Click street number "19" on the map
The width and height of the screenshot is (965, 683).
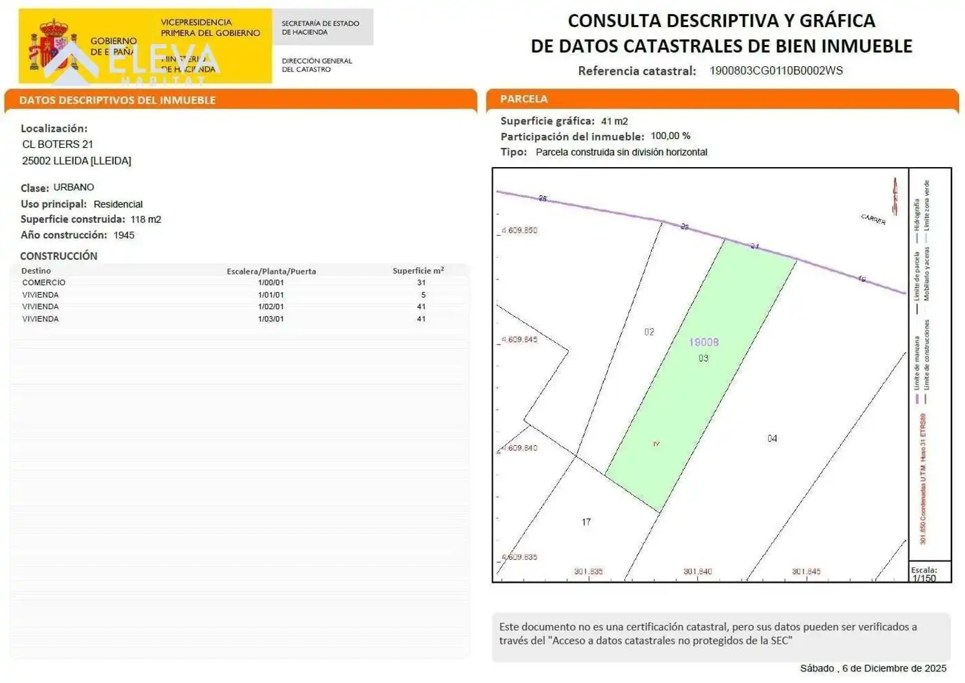pos(862,279)
